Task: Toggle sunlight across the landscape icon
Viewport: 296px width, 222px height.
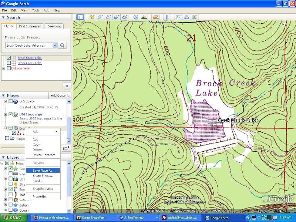Action: 144,17
